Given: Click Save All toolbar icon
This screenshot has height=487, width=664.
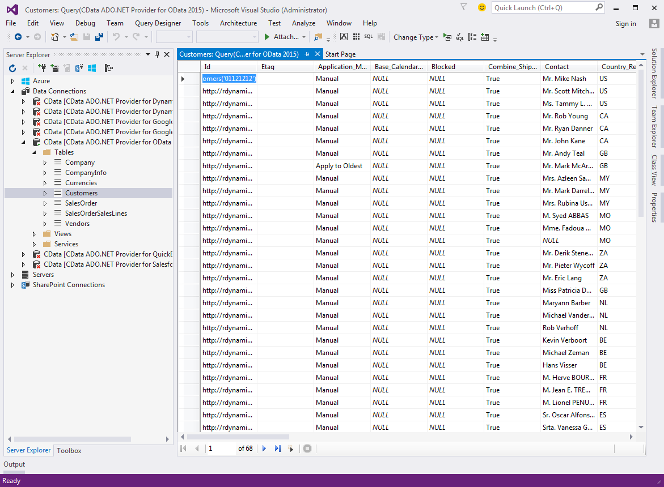Looking at the screenshot, I should pos(99,37).
